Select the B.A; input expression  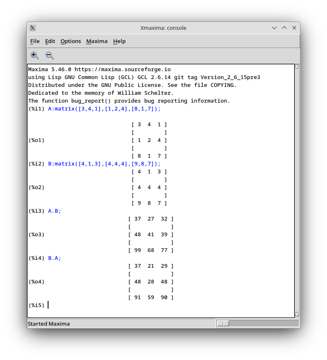[x=55, y=258]
